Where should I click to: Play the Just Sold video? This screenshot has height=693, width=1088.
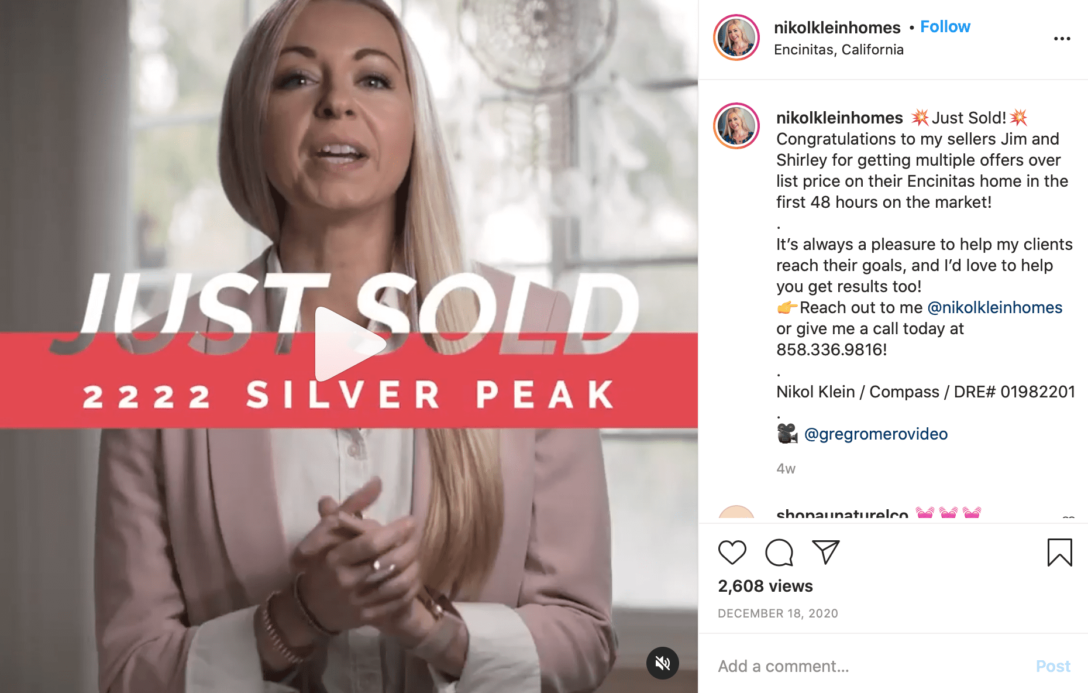[349, 344]
